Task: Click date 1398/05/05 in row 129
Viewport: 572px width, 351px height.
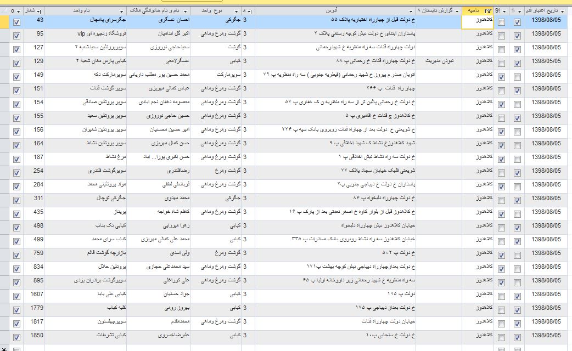Action: point(546,61)
